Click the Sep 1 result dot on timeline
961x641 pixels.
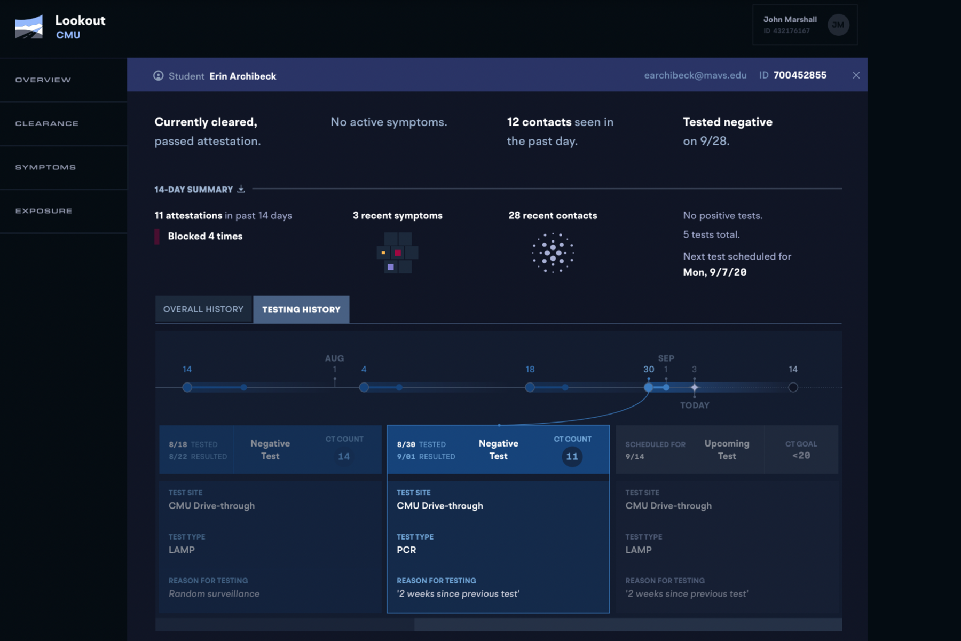coord(666,387)
